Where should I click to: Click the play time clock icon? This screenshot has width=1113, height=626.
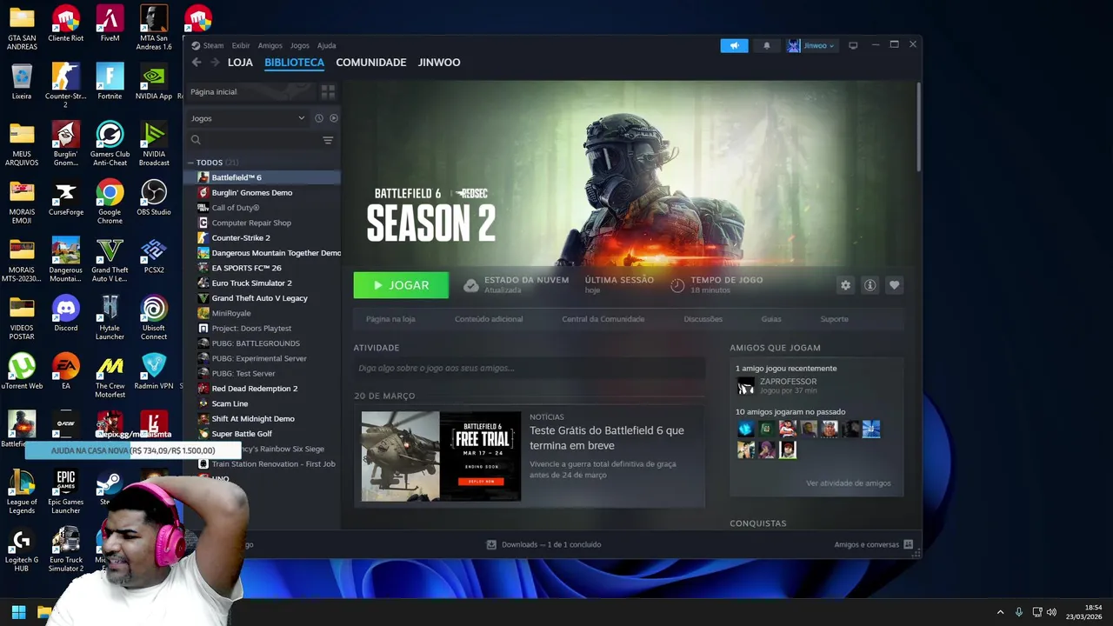coord(677,285)
